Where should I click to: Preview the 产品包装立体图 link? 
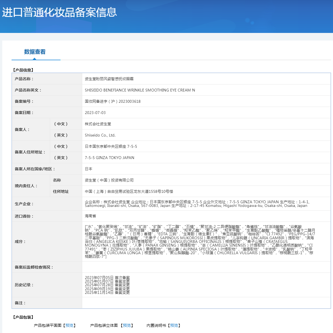[127, 325]
